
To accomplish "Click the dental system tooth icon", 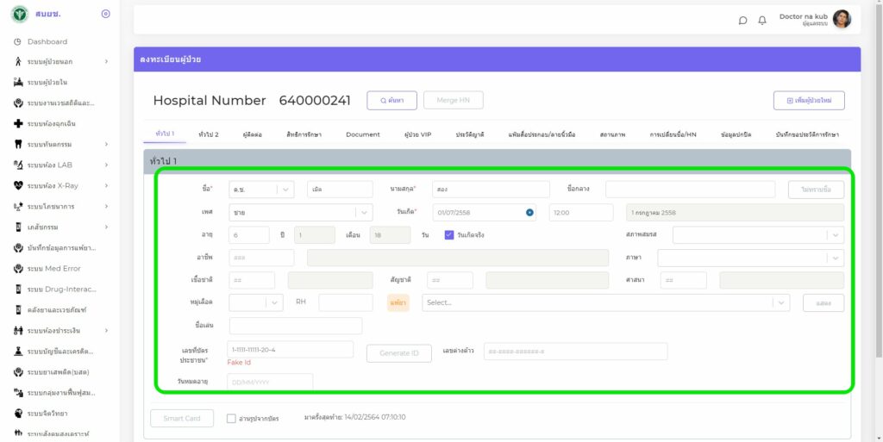I will click(x=18, y=144).
